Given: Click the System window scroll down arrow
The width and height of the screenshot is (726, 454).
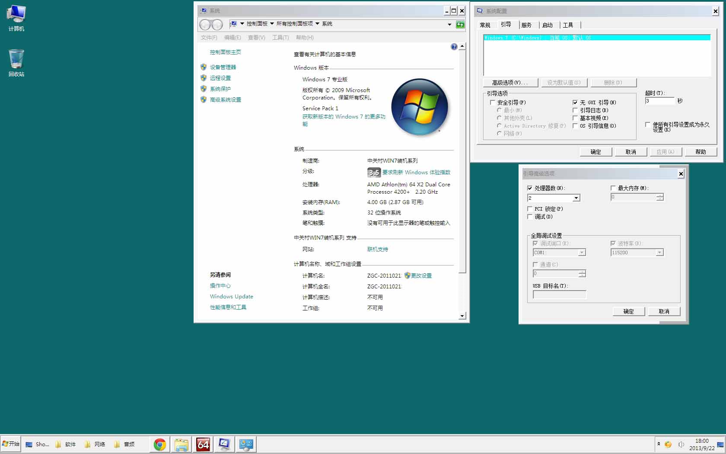Looking at the screenshot, I should [x=462, y=316].
